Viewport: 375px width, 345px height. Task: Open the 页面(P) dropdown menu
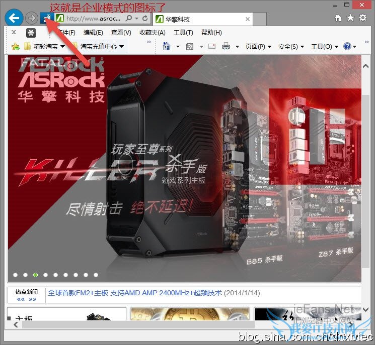click(x=258, y=46)
